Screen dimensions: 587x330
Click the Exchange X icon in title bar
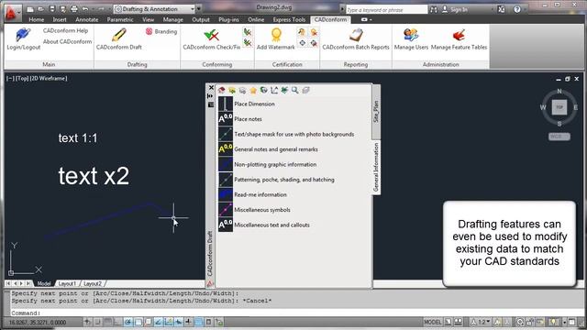[502, 9]
